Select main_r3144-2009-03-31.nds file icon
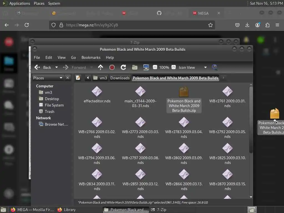This screenshot has height=213, width=284. coord(140,91)
